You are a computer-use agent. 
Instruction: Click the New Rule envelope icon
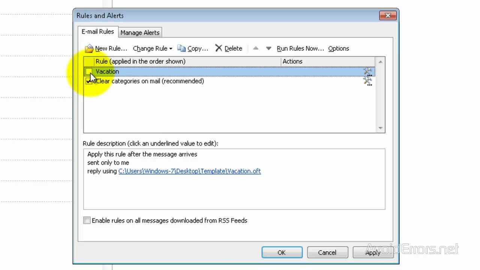coord(89,48)
